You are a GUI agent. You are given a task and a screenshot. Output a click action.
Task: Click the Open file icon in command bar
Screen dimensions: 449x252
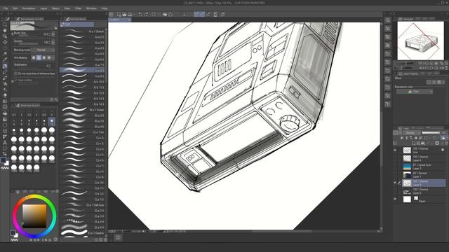tap(124, 14)
